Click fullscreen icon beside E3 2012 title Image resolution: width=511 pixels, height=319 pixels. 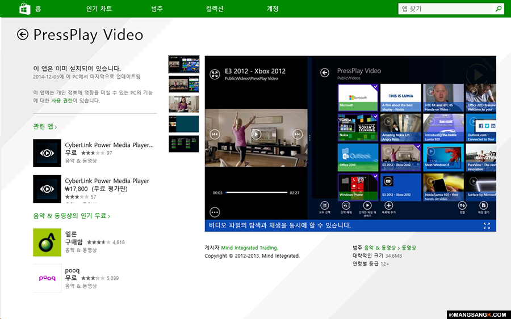tap(215, 74)
